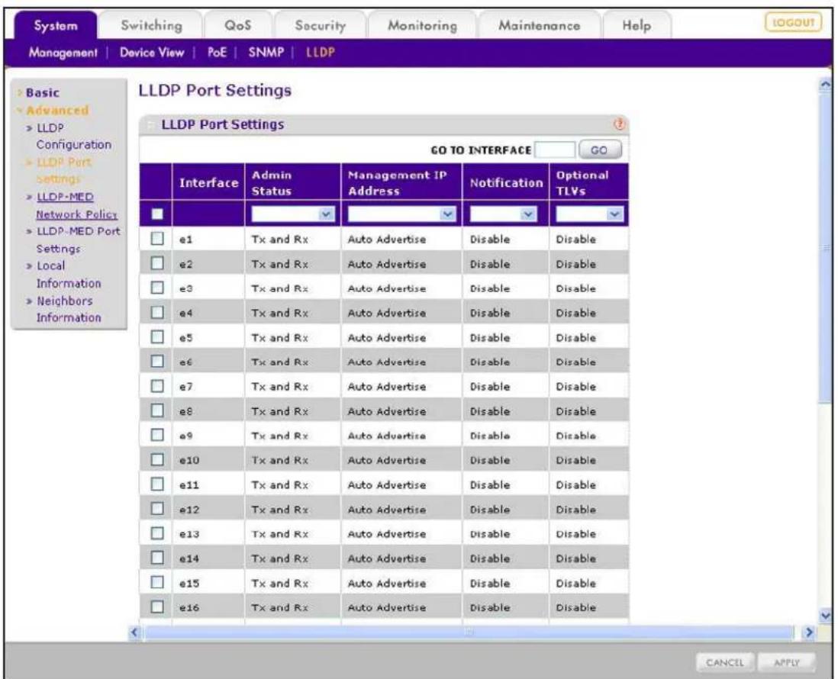Switch to the Maintenance tab

539,25
